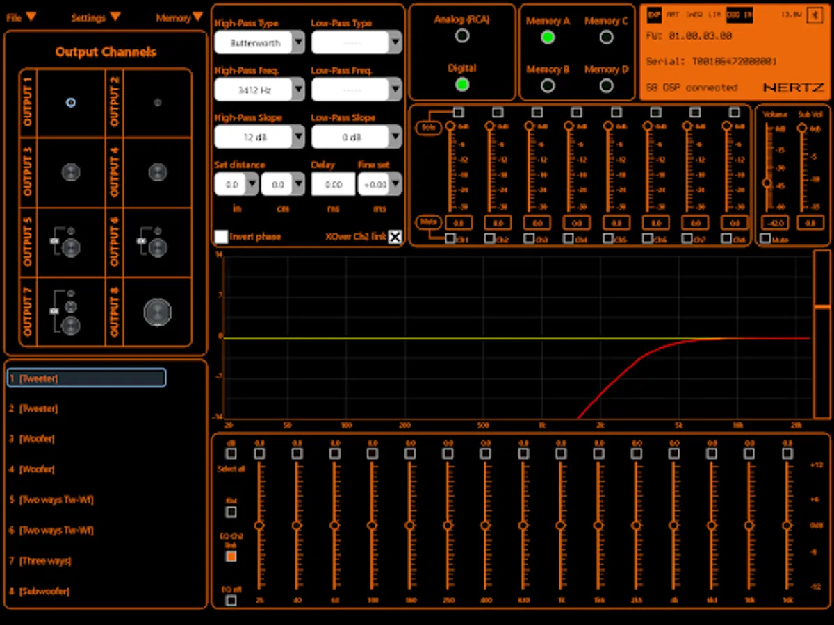The width and height of the screenshot is (834, 625).
Task: Select Memory C preset
Action: 606,37
